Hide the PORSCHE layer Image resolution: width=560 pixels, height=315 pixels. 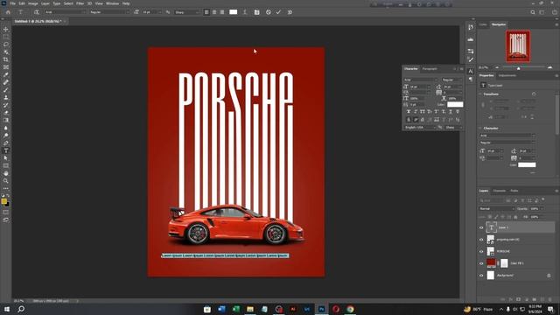tap(481, 251)
